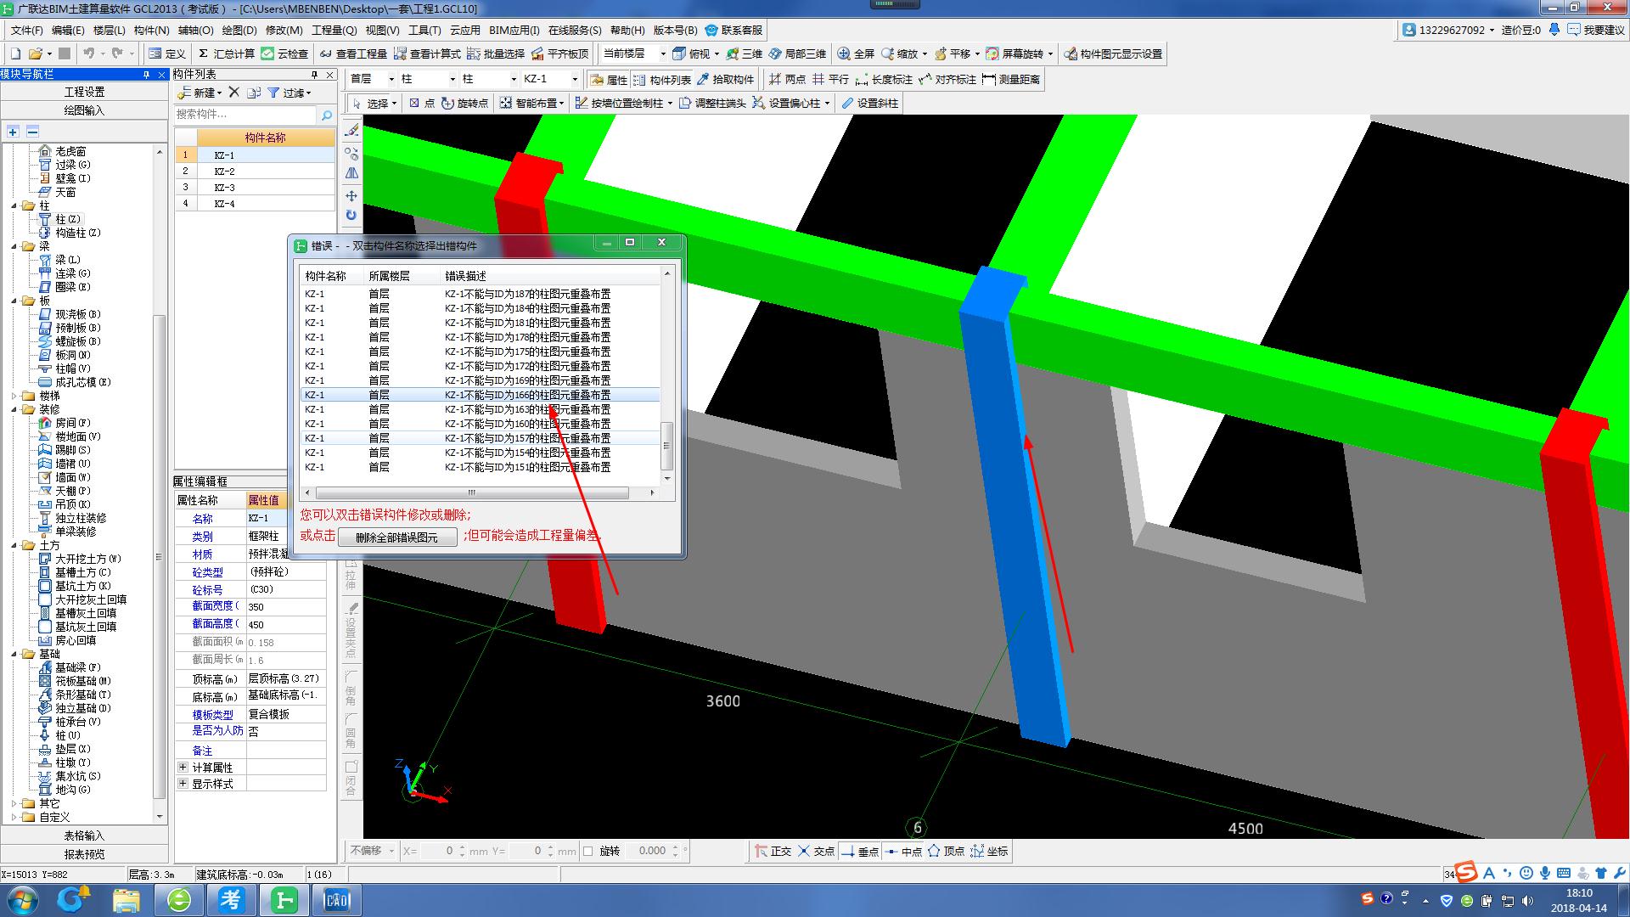Select the 拾取构件 pick component tool
The width and height of the screenshot is (1630, 917).
pos(725,79)
